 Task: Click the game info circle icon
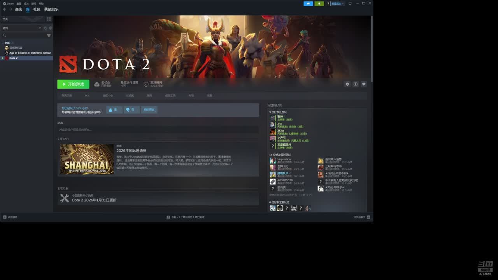click(x=356, y=84)
